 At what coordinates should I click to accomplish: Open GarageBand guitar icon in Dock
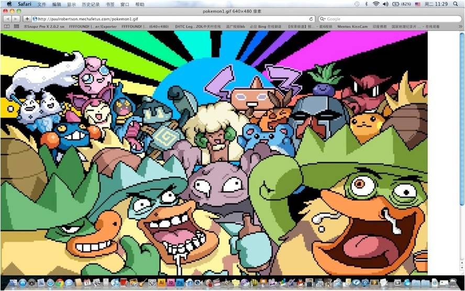pos(143,283)
